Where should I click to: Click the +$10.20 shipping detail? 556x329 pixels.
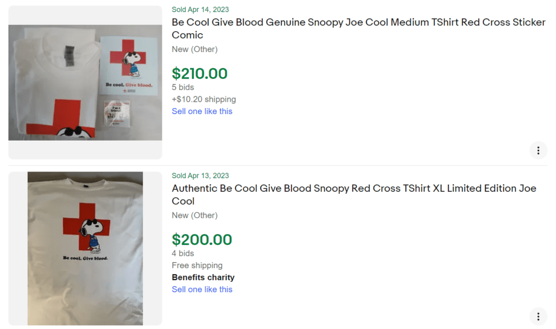click(204, 99)
